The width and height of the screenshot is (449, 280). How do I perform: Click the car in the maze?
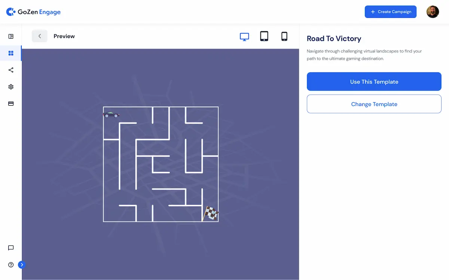[111, 115]
